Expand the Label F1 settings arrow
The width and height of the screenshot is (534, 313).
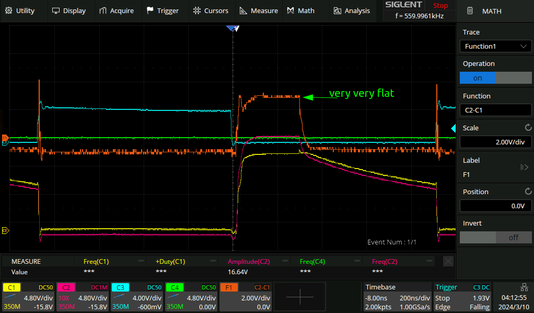pyautogui.click(x=524, y=167)
